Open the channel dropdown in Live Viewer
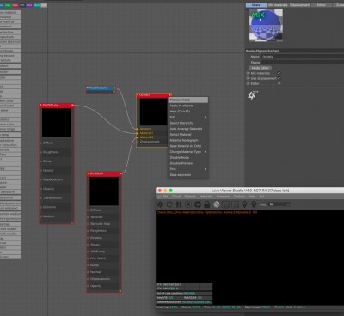The width and height of the screenshot is (344, 316). [x=279, y=204]
